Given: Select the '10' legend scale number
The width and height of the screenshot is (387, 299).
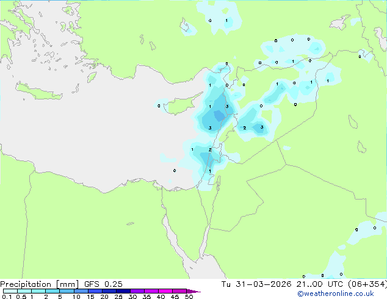Looking at the screenshot, I should (76, 297).
